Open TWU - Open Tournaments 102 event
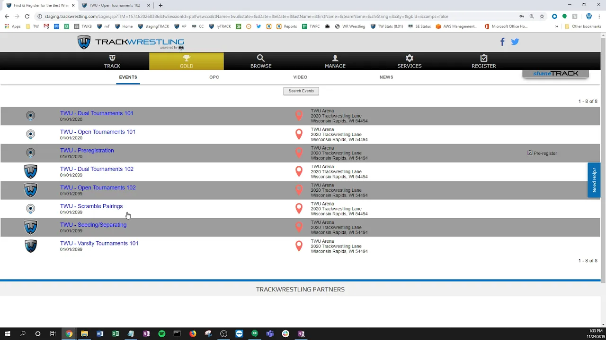This screenshot has width=606, height=340. tap(98, 187)
